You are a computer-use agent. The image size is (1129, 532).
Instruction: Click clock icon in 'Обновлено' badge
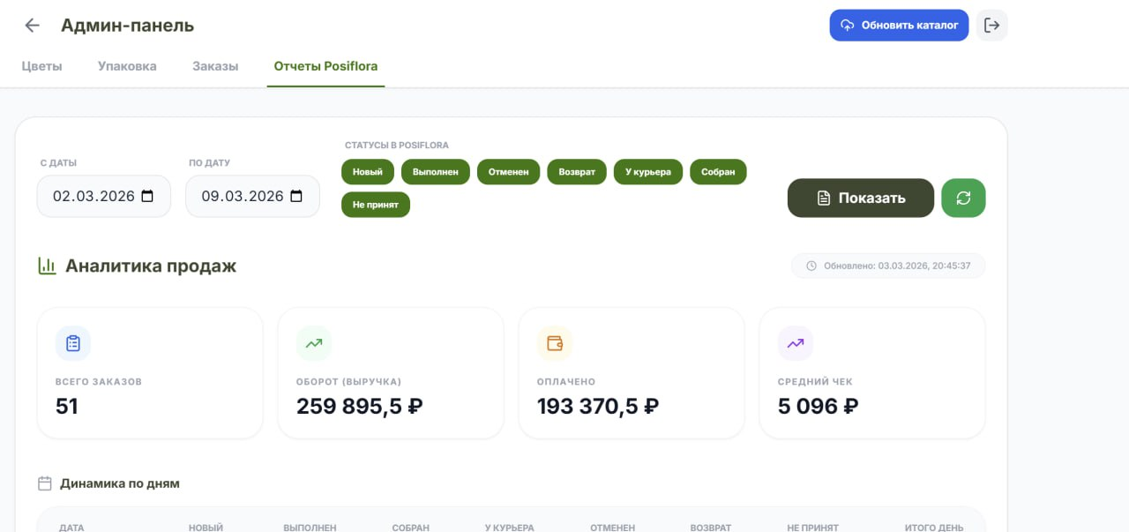pyautogui.click(x=811, y=266)
